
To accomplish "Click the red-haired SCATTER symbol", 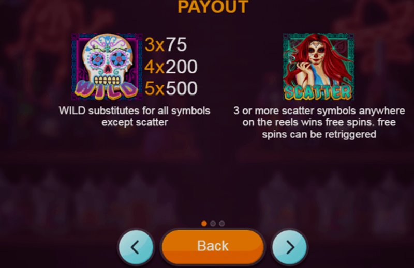I will pyautogui.click(x=318, y=67).
